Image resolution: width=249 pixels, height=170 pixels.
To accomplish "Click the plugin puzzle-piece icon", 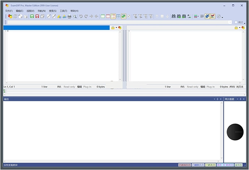I will (x=207, y=16).
